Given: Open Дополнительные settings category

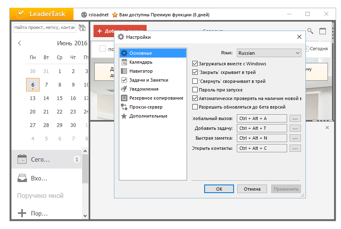Looking at the screenshot, I should coord(153,116).
